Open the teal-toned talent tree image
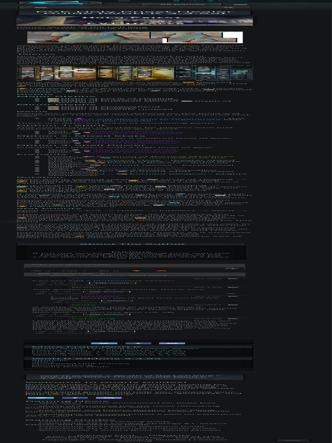Screen dimensions: 332x443 pyautogui.click(x=214, y=73)
